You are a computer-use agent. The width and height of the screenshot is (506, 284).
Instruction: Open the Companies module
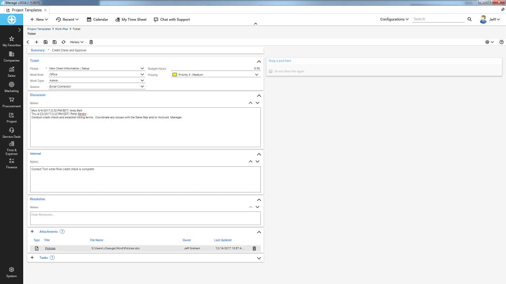[11, 57]
